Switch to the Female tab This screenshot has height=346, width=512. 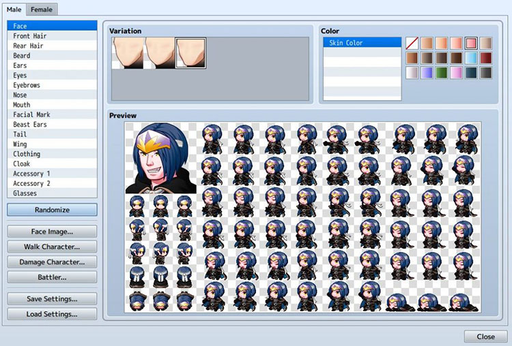pyautogui.click(x=42, y=10)
